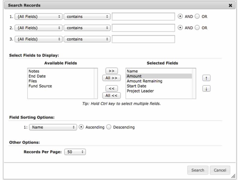Click the move field down arrow button
The width and height of the screenshot is (240, 180).
206,89
